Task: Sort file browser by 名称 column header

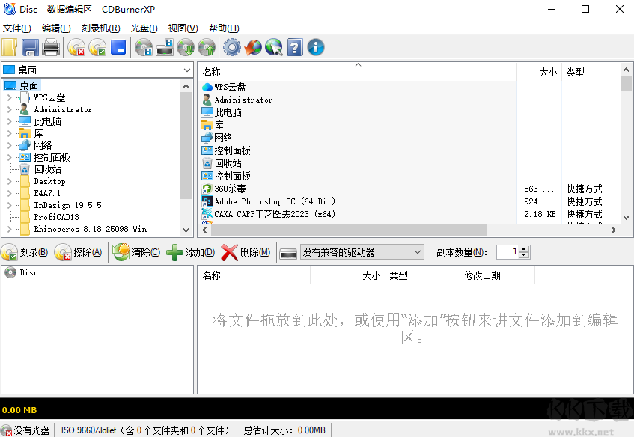Action: [x=358, y=72]
